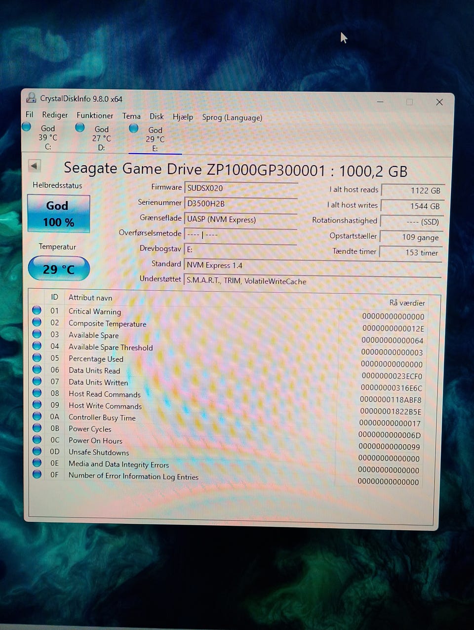The height and width of the screenshot is (630, 474).
Task: Click Rotationshastighed value (SSD)
Action: (x=413, y=221)
